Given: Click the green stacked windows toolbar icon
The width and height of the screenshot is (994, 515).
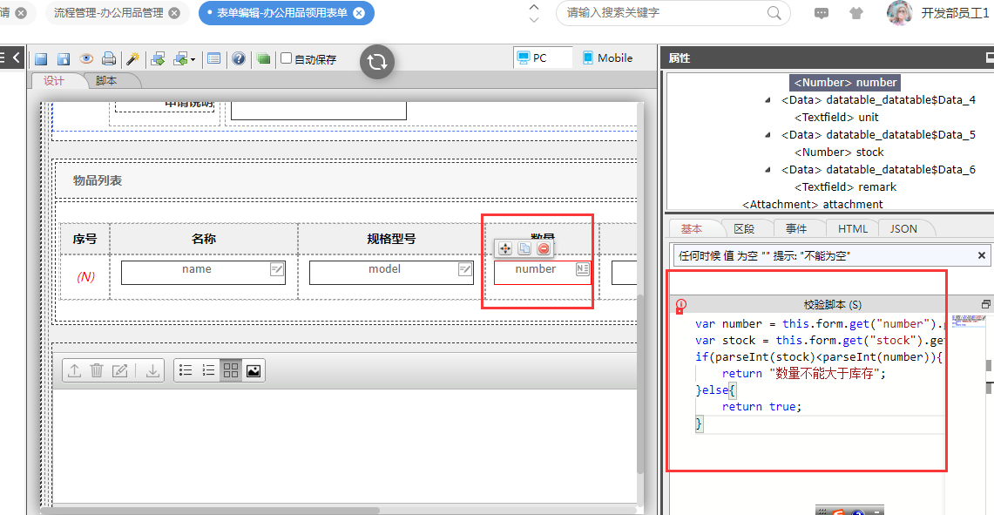Looking at the screenshot, I should pyautogui.click(x=263, y=59).
